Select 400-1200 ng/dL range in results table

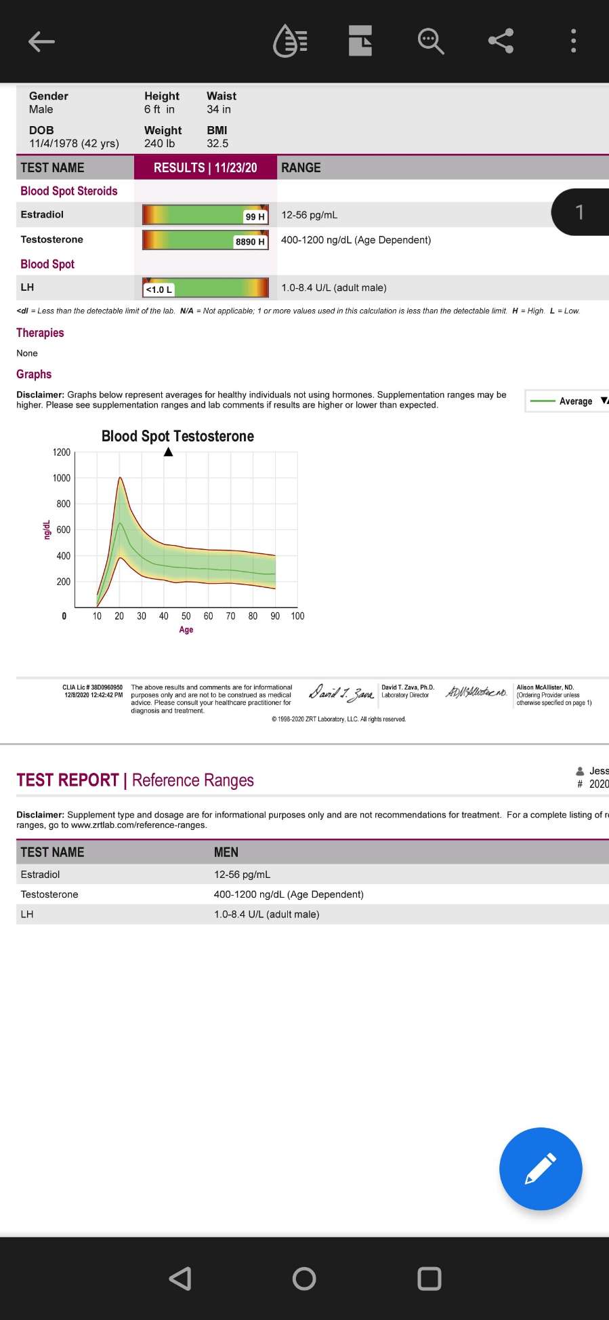coord(356,240)
